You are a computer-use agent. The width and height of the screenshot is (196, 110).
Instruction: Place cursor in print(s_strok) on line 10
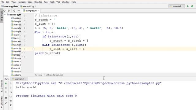click(x=47, y=53)
